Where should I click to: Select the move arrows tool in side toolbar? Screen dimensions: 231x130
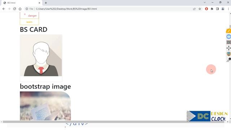click(228, 48)
